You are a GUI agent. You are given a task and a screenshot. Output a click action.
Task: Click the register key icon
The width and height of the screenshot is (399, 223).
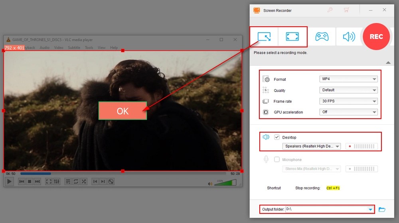click(x=330, y=10)
